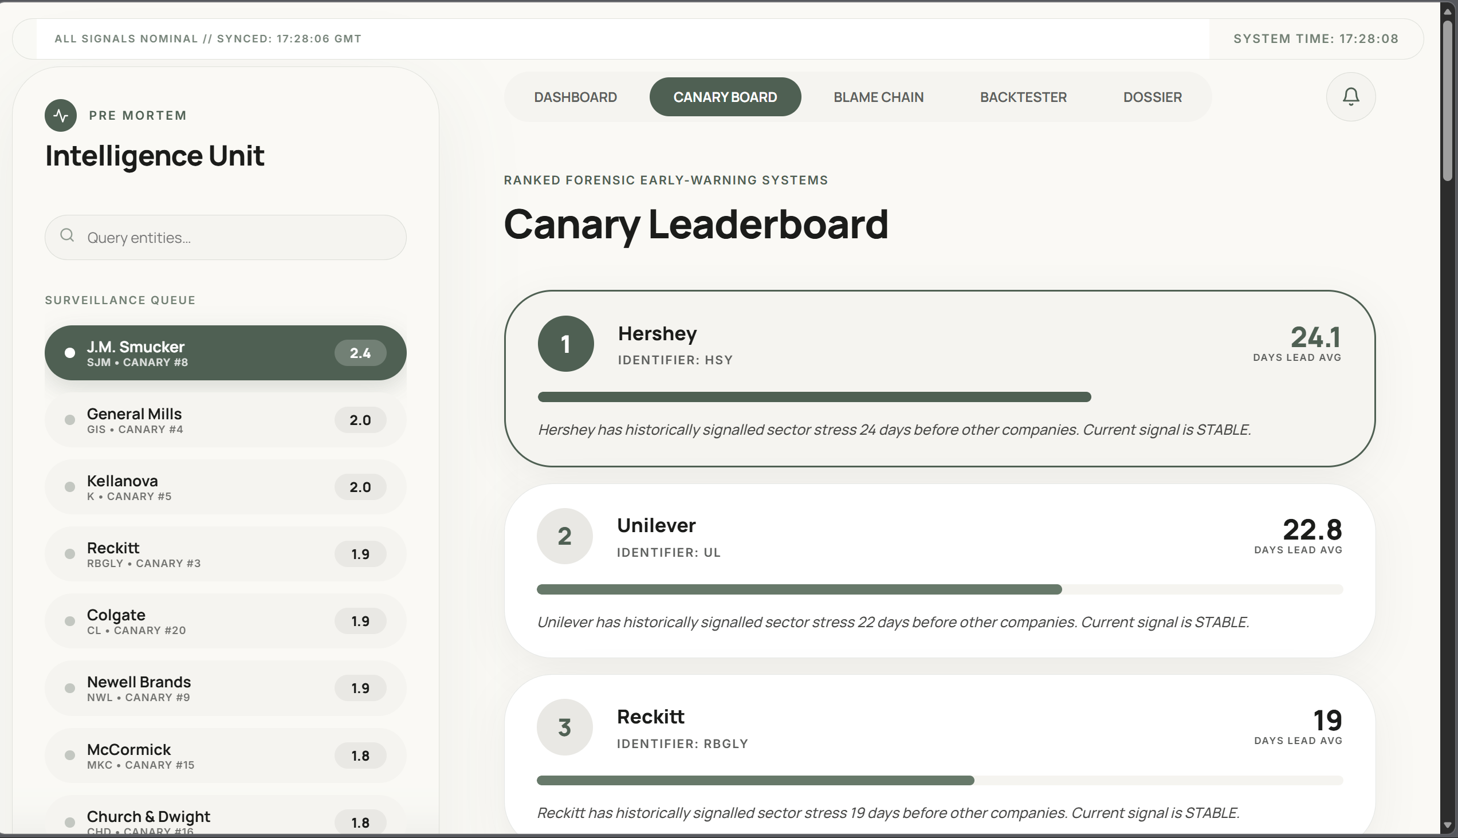
Task: Click Reckitt's rank 3 badge
Action: coord(564,727)
